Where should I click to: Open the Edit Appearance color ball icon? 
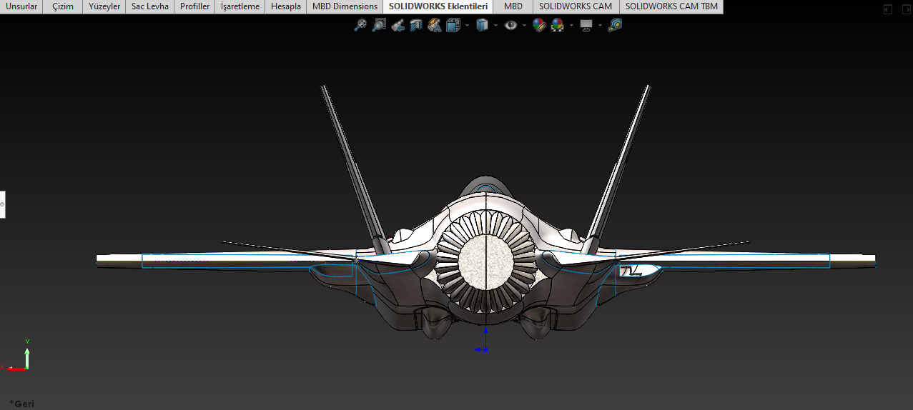tap(539, 25)
